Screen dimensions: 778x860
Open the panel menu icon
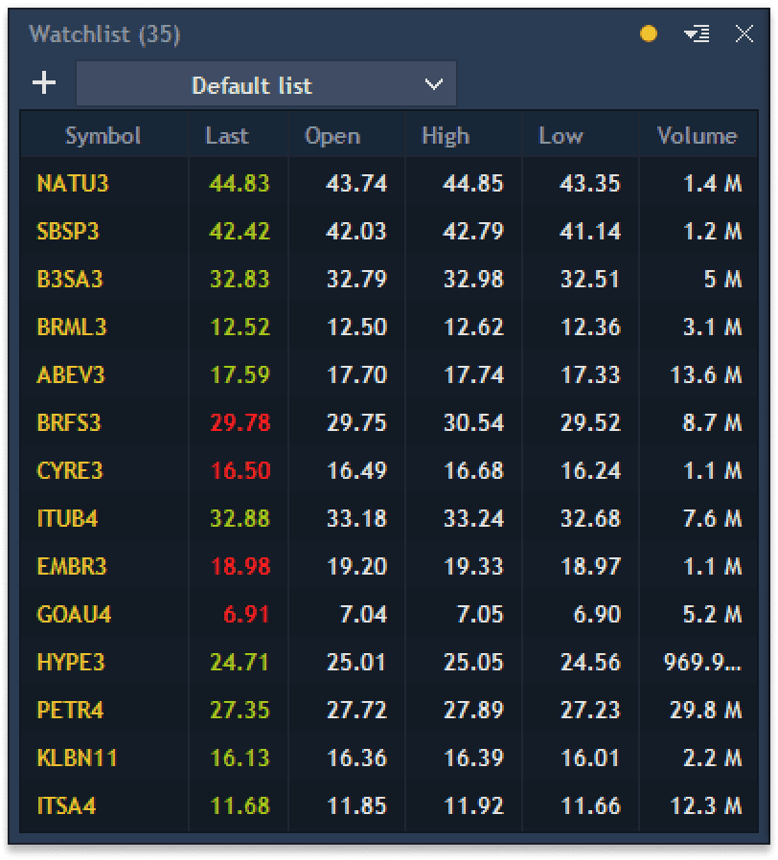pos(697,34)
